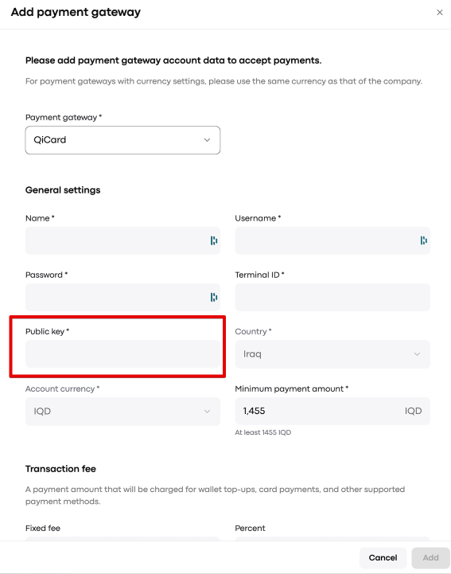Viewport: 451px width, 574px height.
Task: Open the Payment gateway QiCard dropdown
Action: (x=122, y=140)
